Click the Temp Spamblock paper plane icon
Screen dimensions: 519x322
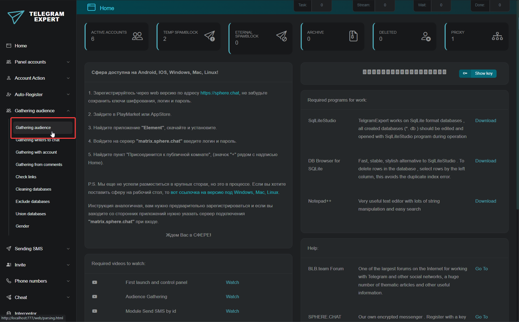click(x=210, y=36)
